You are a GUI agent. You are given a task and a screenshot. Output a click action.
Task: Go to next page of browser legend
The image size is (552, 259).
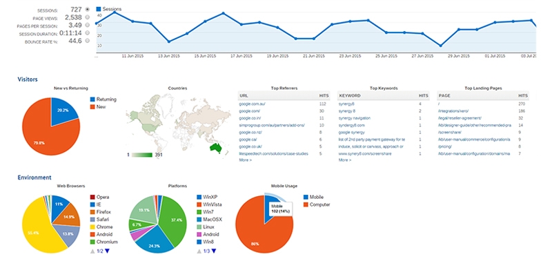pos(107,251)
